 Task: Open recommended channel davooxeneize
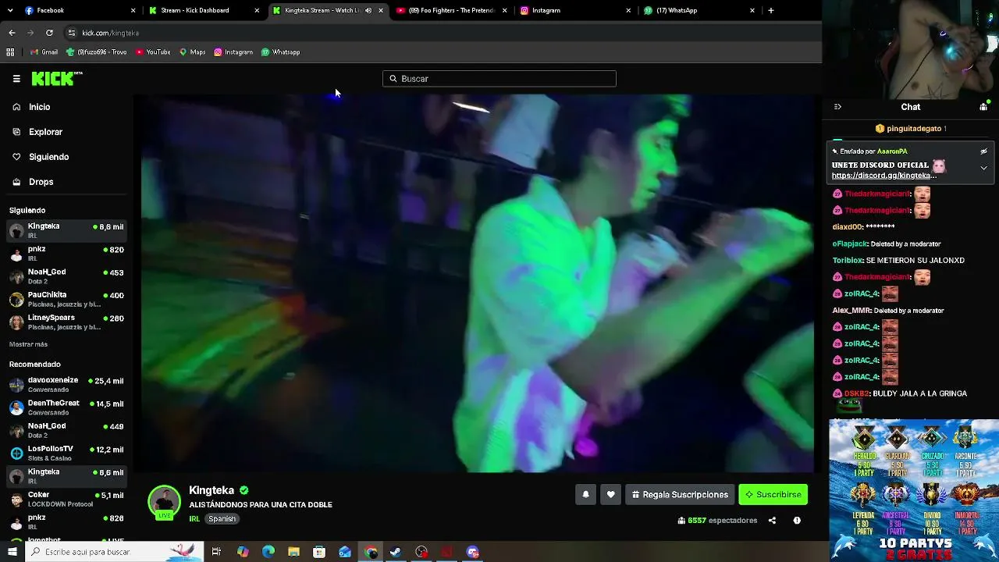click(66, 384)
